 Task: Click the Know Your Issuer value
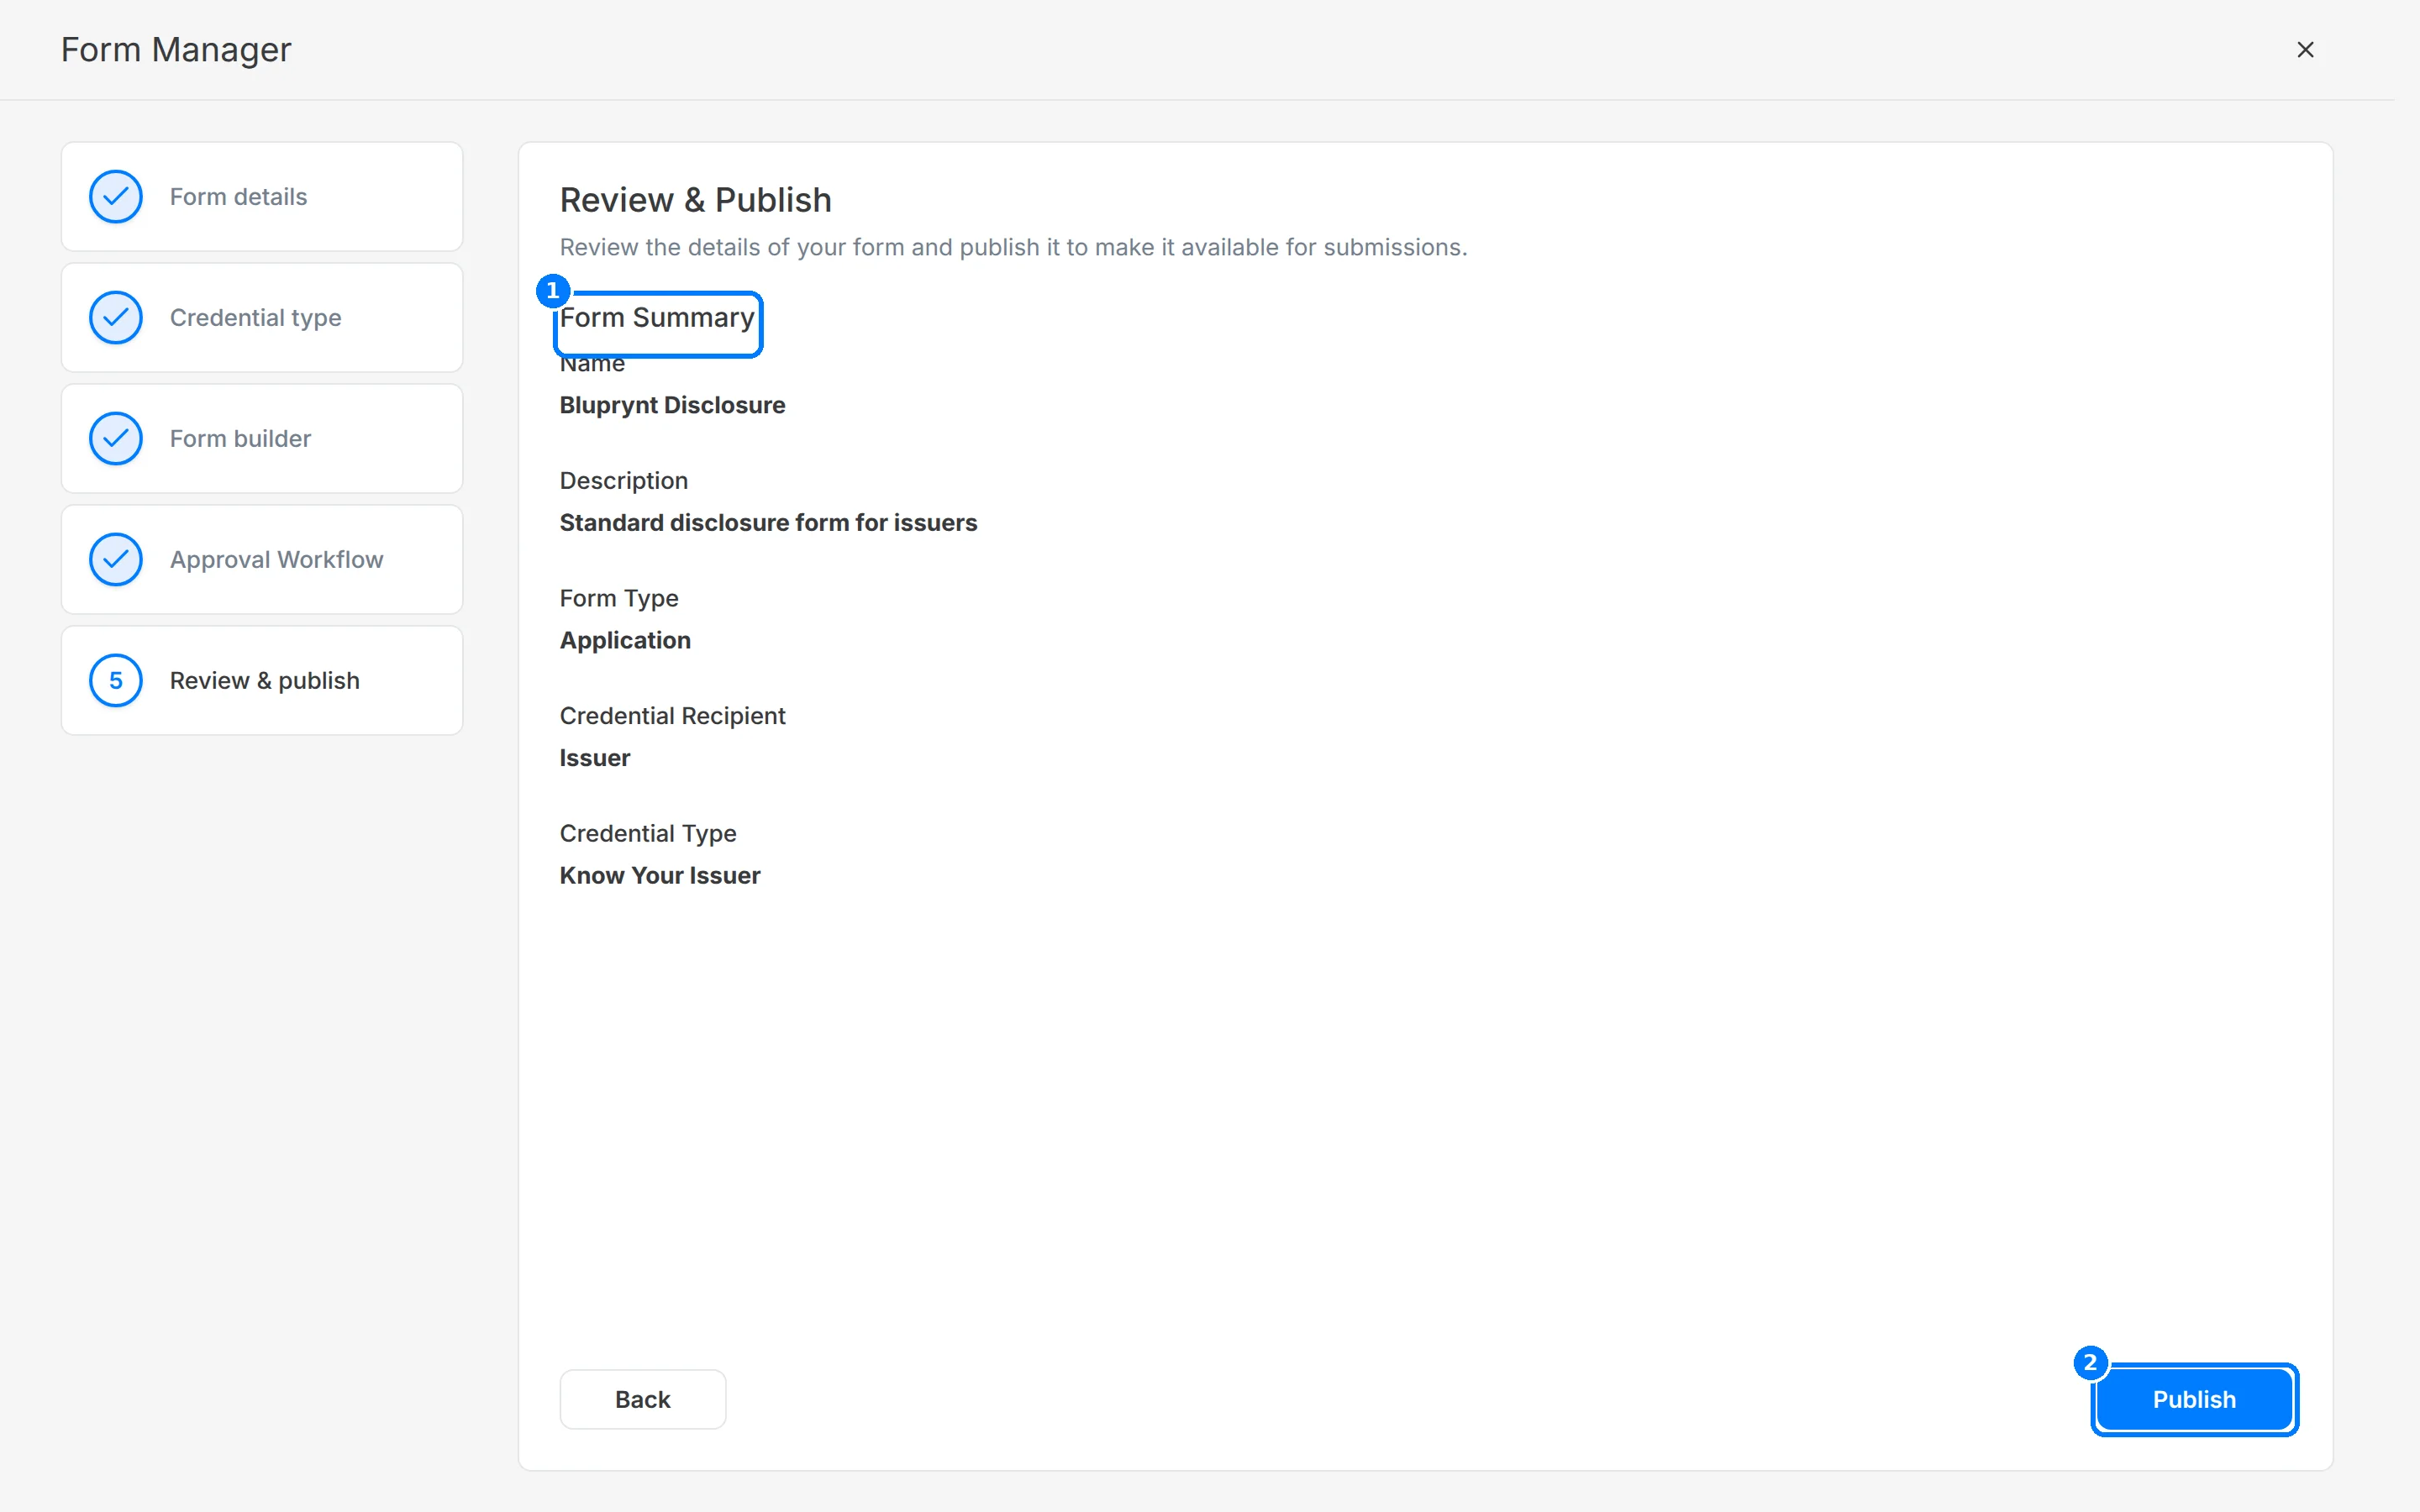pos(659,875)
